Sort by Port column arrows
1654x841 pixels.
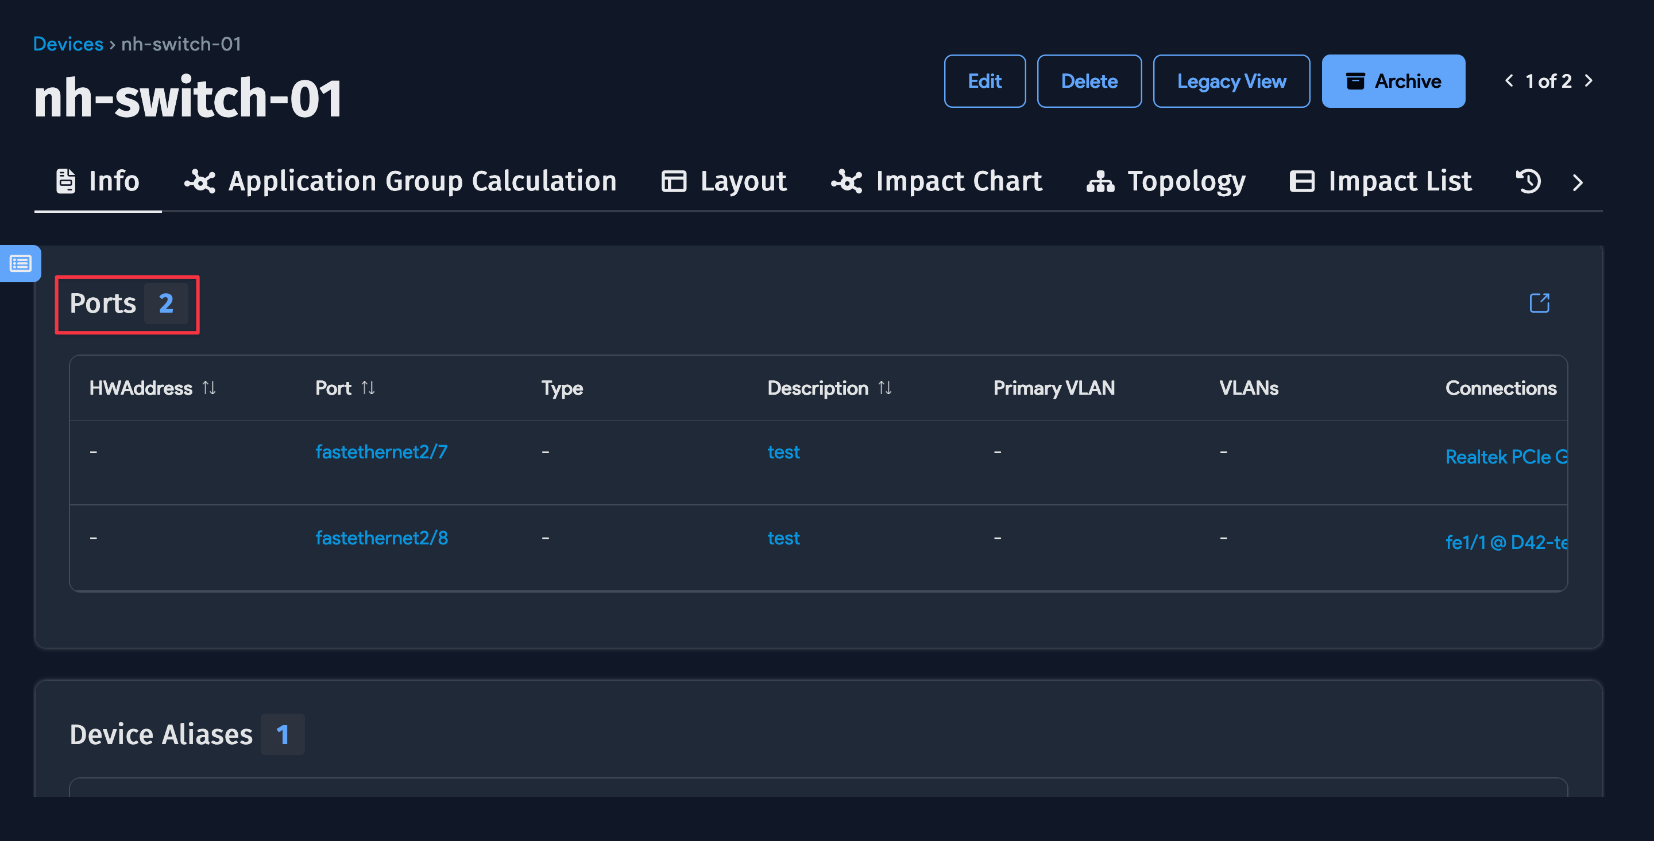[x=368, y=387]
